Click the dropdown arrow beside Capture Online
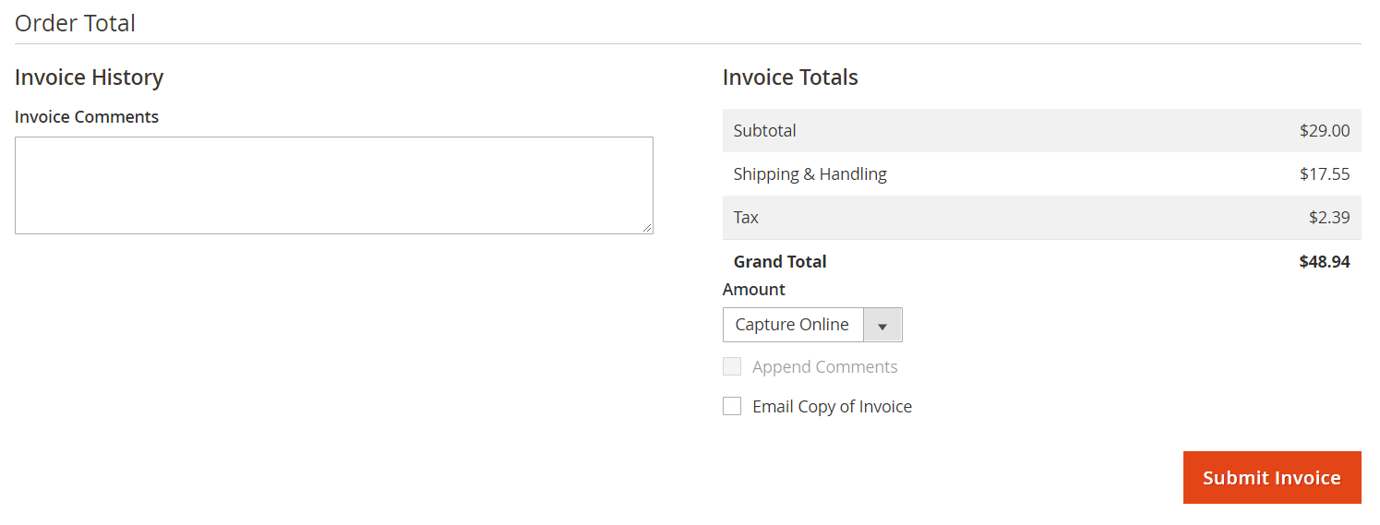Viewport: 1380px width, 525px height. (x=882, y=326)
